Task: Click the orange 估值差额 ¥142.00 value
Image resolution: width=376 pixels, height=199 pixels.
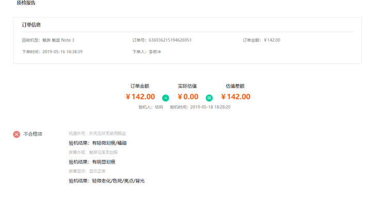Action: (x=235, y=96)
